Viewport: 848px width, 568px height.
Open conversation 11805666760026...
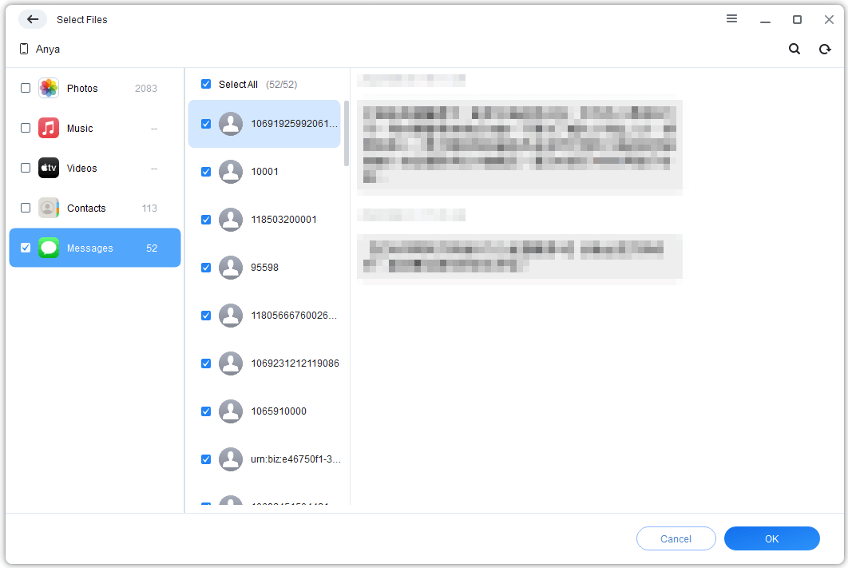(x=264, y=316)
